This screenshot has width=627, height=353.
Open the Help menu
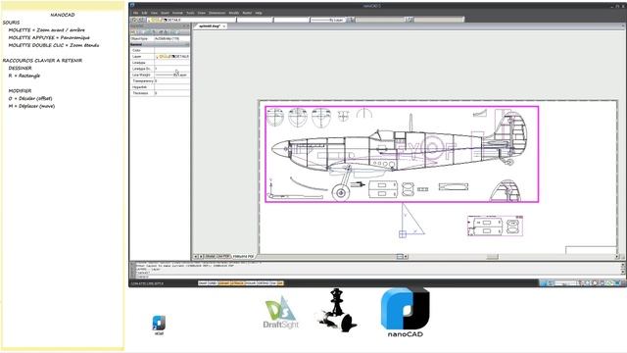coord(259,13)
